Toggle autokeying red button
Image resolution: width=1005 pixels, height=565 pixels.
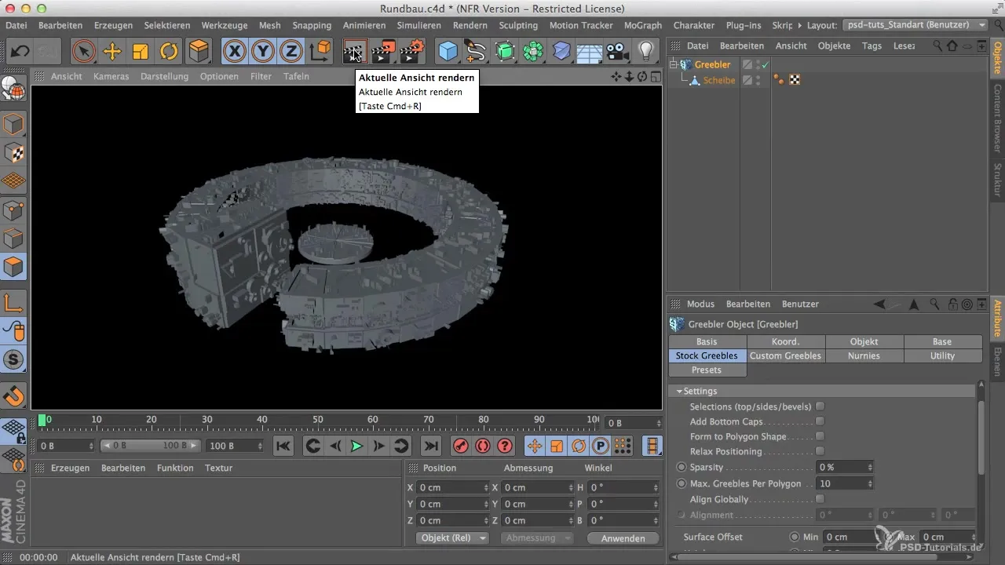point(483,446)
